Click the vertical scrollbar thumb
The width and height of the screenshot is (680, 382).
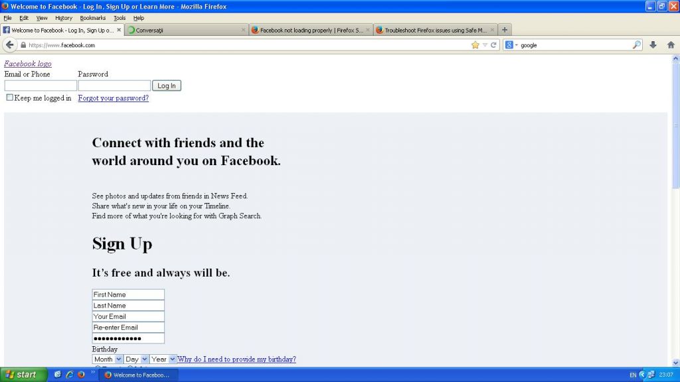click(675, 125)
